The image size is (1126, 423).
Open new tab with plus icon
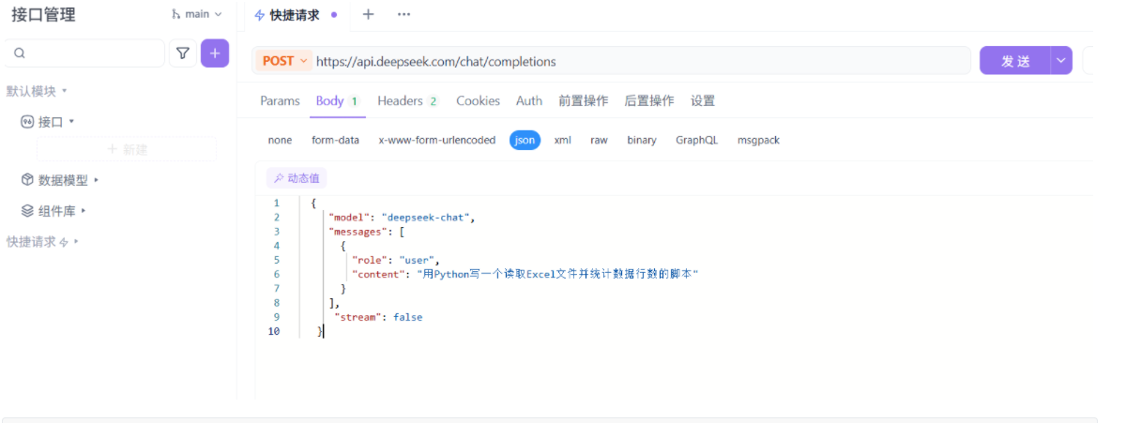point(368,14)
